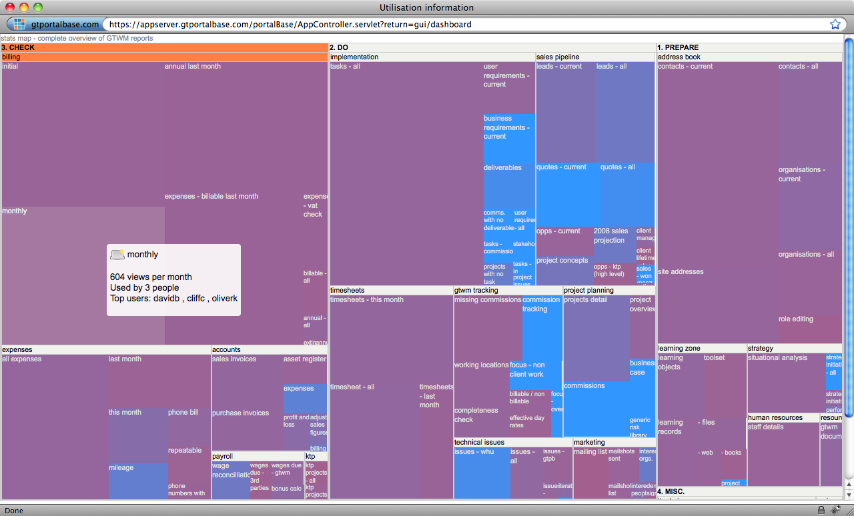Click the 'issues - whu' tile
854x516 pixels.
[x=482, y=473]
